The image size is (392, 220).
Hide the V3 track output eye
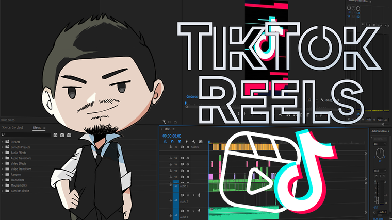pos(188,171)
